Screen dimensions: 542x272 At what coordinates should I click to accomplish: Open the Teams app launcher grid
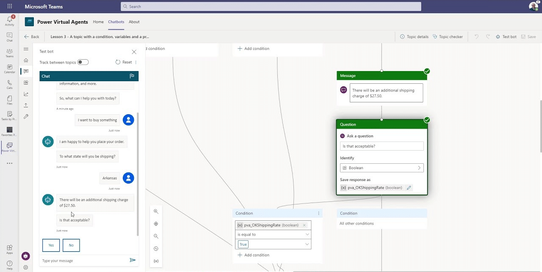[9, 6]
